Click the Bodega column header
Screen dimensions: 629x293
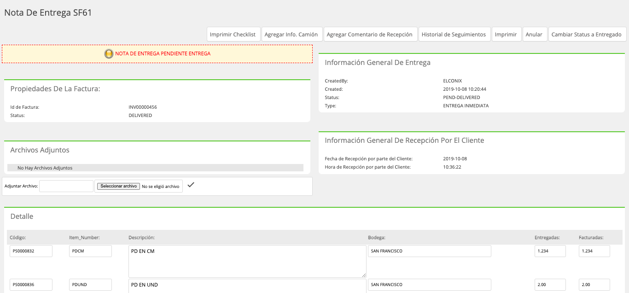point(377,238)
